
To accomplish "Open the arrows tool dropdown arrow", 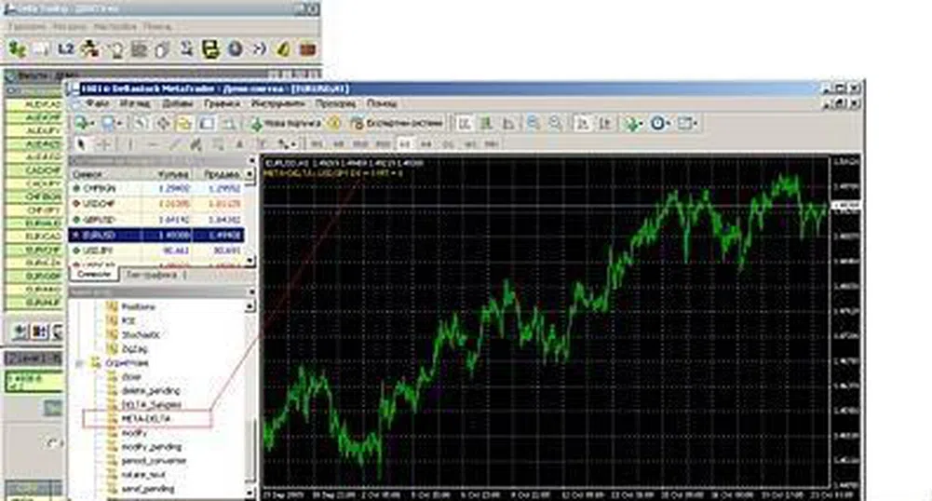I will 294,144.
